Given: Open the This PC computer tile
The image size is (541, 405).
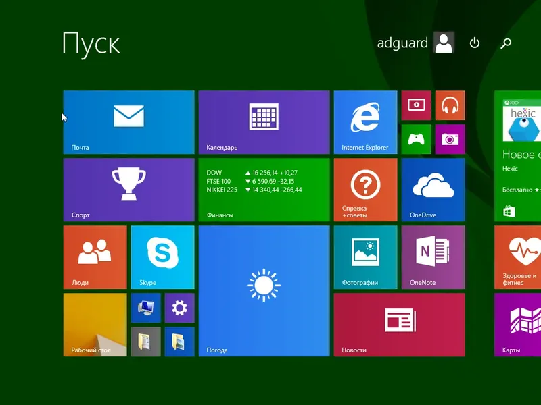Looking at the screenshot, I should click(x=145, y=308).
